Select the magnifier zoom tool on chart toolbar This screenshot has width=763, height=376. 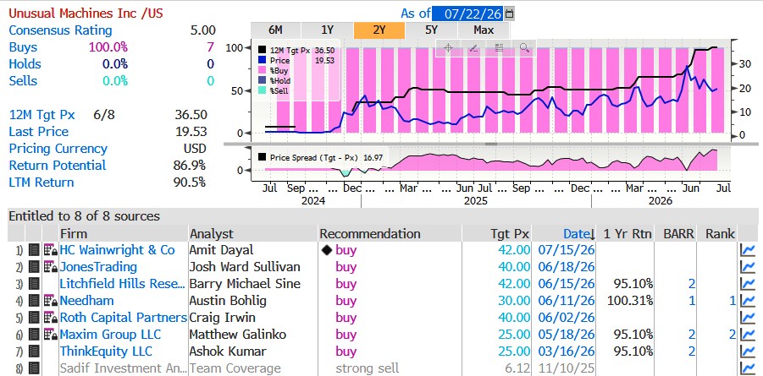coord(524,47)
